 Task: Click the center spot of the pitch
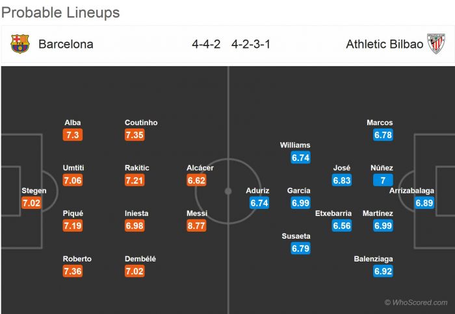(228, 191)
